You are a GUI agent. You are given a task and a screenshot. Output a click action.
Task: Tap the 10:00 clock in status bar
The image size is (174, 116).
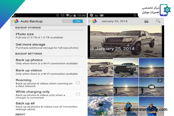[x=81, y=15]
